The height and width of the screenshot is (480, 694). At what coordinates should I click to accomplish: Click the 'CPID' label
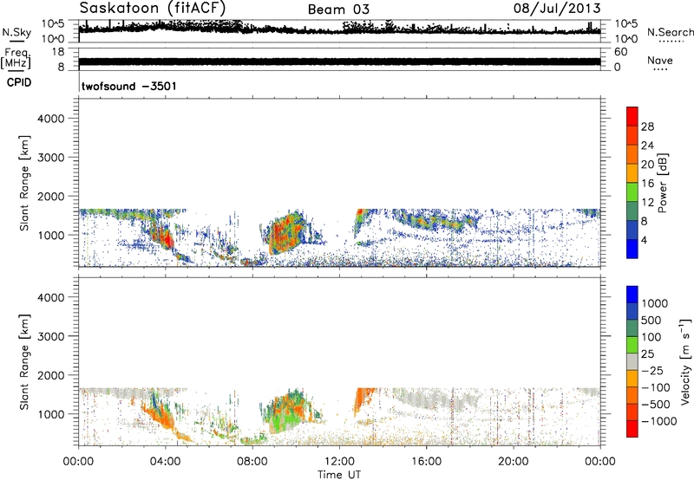pos(19,82)
